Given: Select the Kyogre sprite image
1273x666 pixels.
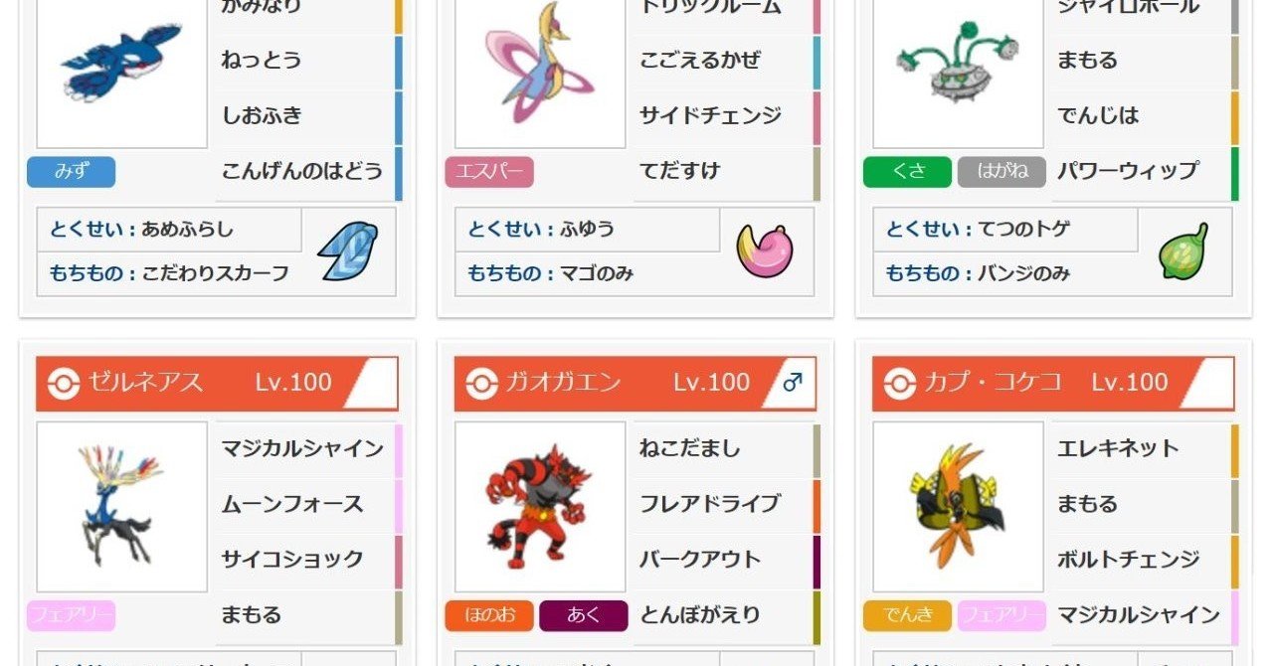Looking at the screenshot, I should tap(122, 62).
